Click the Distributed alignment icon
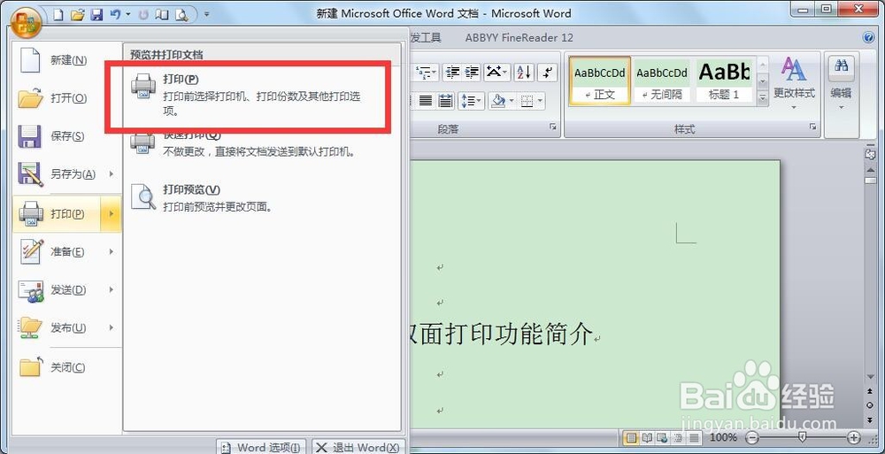This screenshot has width=885, height=454. 445,101
